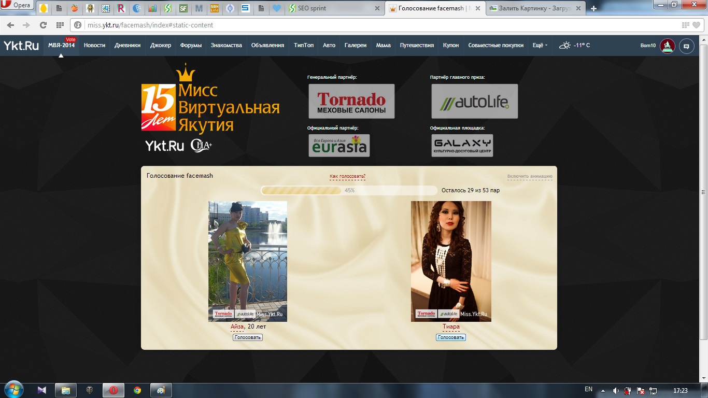This screenshot has width=708, height=398.
Task: Click the volume icon in system tray
Action: point(616,390)
